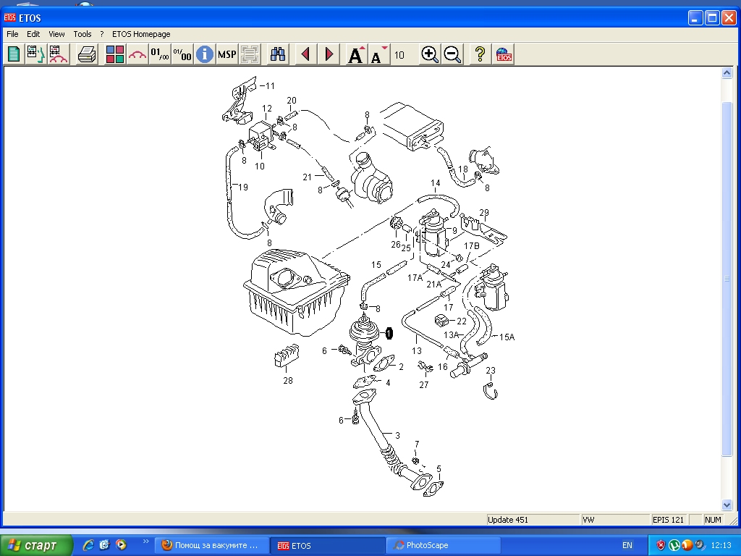Click scroll down arrow on vertical scrollbar
Screen dimensions: 741x556
point(727,505)
